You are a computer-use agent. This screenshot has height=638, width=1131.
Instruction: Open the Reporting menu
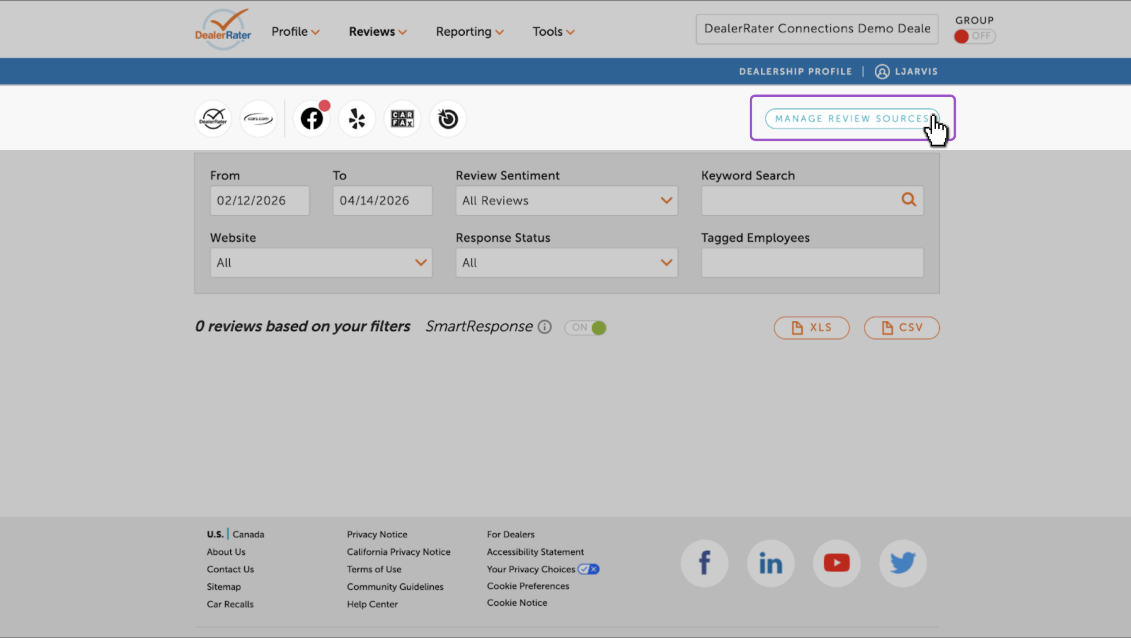tap(470, 32)
